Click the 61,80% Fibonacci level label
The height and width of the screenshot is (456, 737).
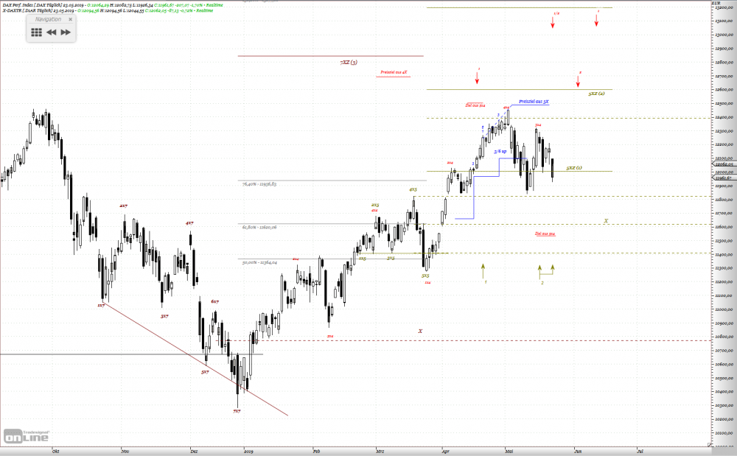pyautogui.click(x=259, y=228)
